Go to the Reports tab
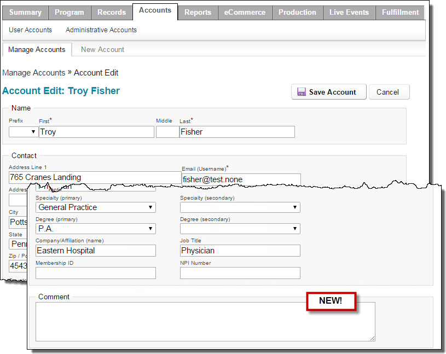 click(x=198, y=13)
